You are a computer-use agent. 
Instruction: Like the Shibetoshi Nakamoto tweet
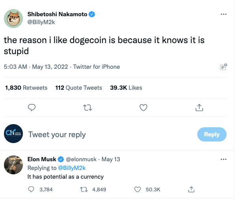(x=143, y=108)
